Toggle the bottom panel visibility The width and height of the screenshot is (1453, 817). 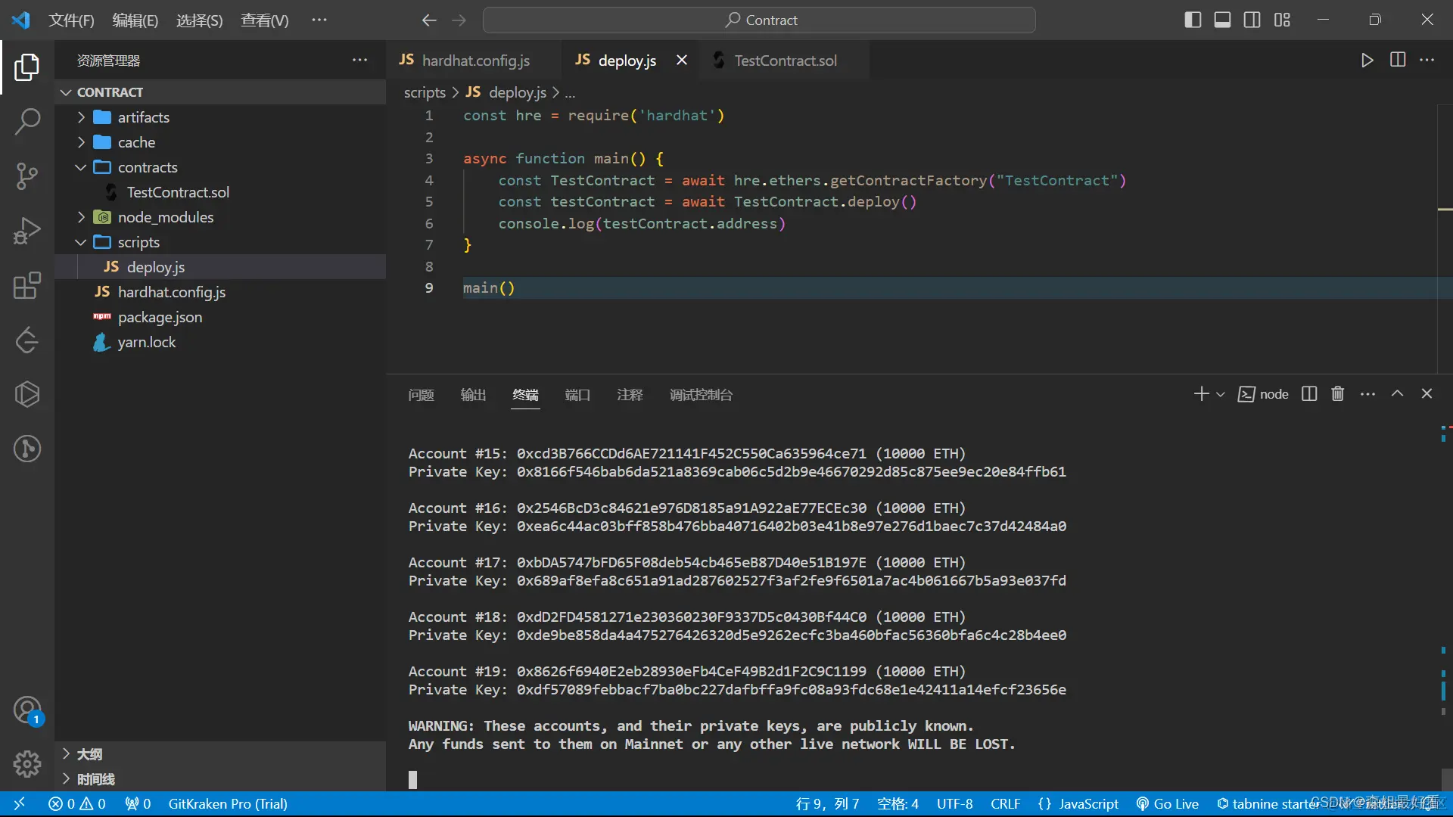point(1222,20)
